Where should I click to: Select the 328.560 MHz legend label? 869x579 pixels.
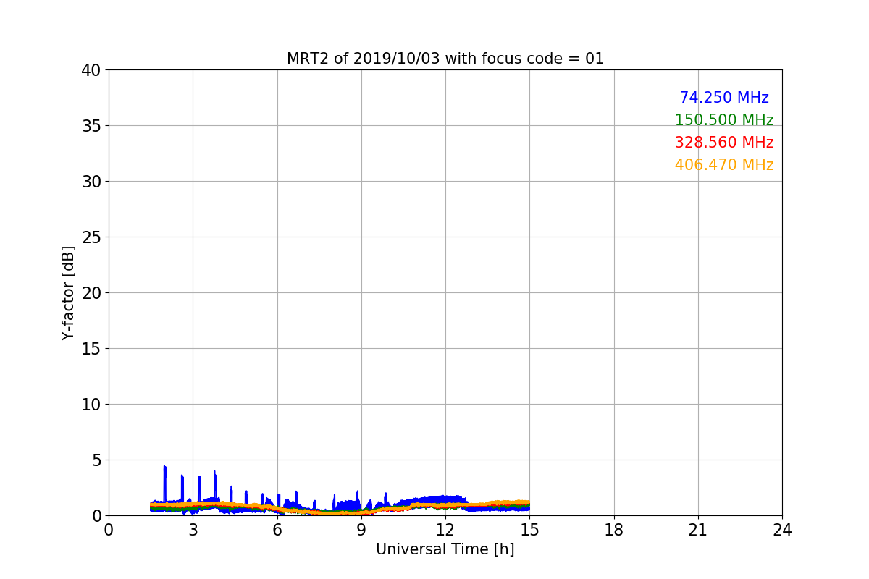point(724,143)
